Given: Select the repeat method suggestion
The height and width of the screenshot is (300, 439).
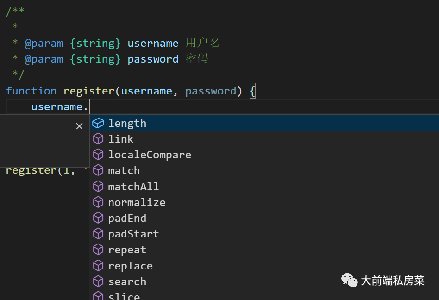Looking at the screenshot, I should coord(127,250).
